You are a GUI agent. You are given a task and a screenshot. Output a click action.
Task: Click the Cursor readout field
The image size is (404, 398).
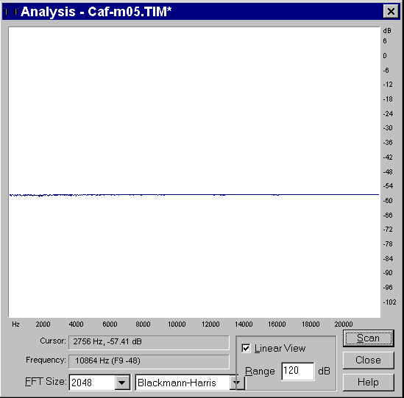(149, 342)
